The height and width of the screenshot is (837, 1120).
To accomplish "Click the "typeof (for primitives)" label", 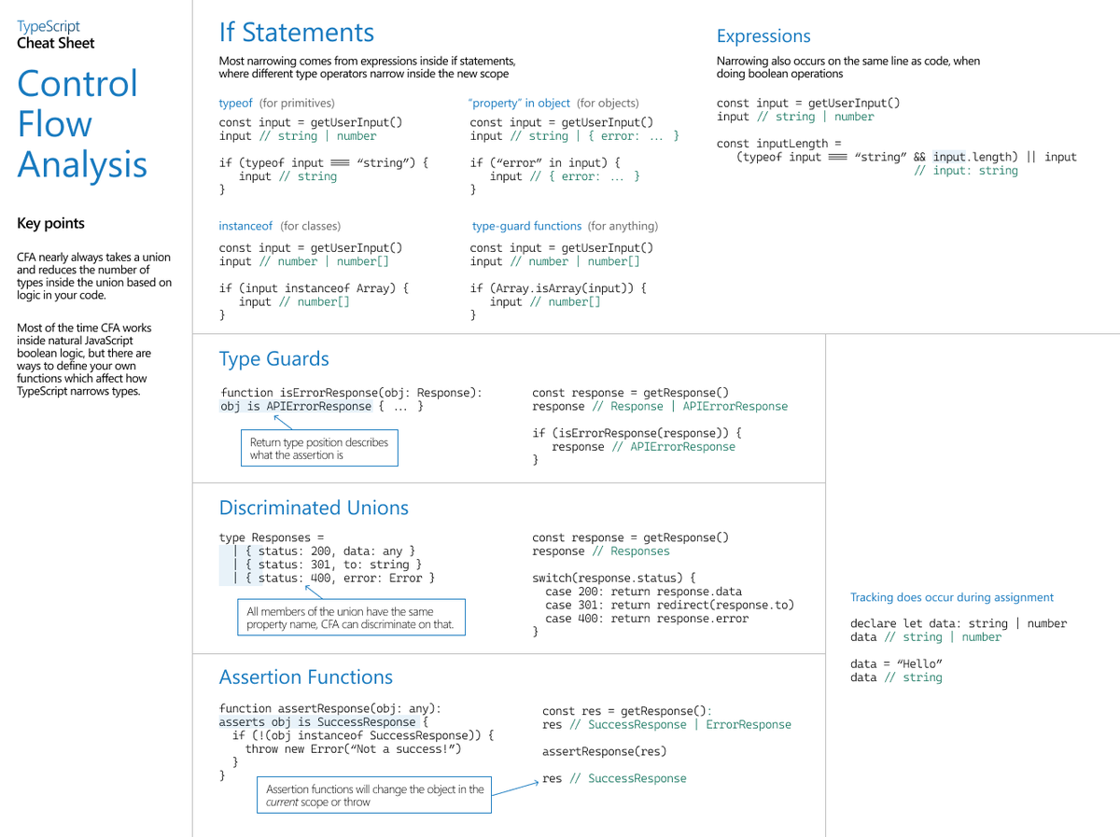I will tap(277, 103).
